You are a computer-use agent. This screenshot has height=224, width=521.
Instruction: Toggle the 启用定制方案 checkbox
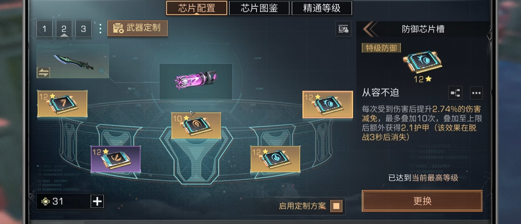pyautogui.click(x=336, y=206)
